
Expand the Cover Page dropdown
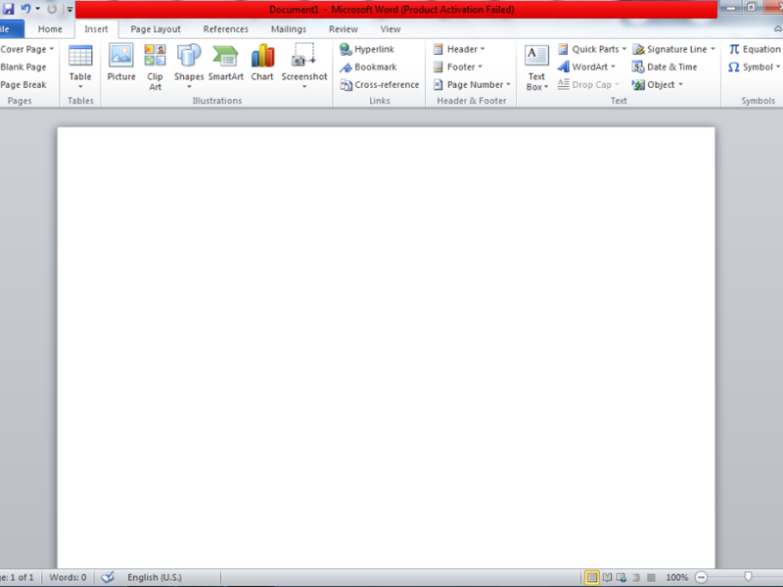[52, 49]
